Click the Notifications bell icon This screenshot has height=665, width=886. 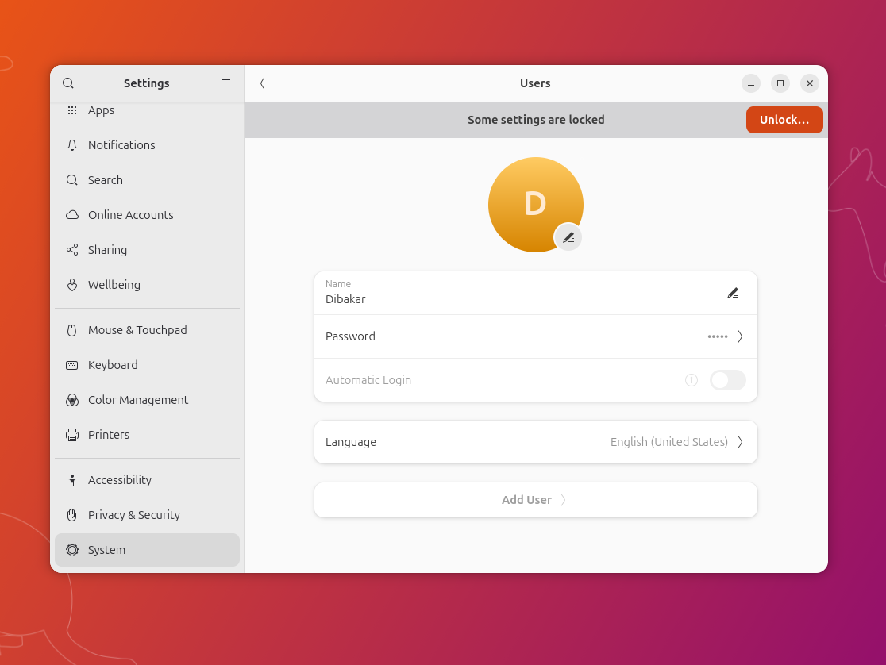point(72,145)
